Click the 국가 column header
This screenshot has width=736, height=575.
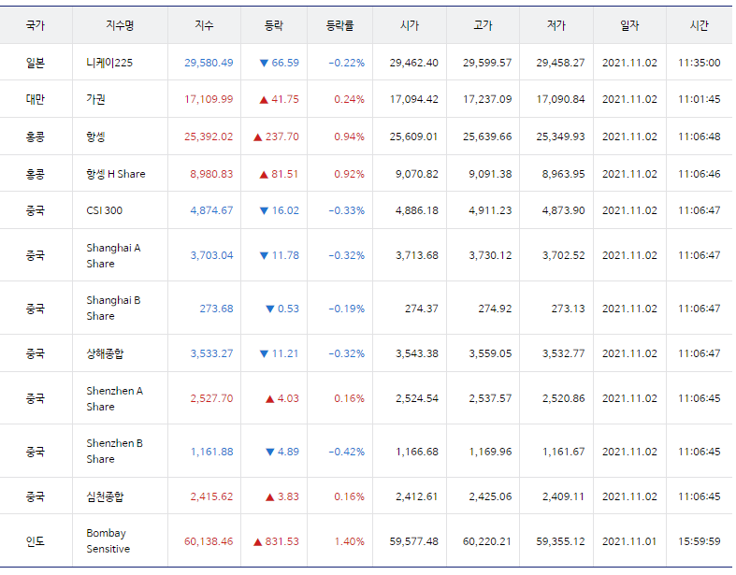36,25
